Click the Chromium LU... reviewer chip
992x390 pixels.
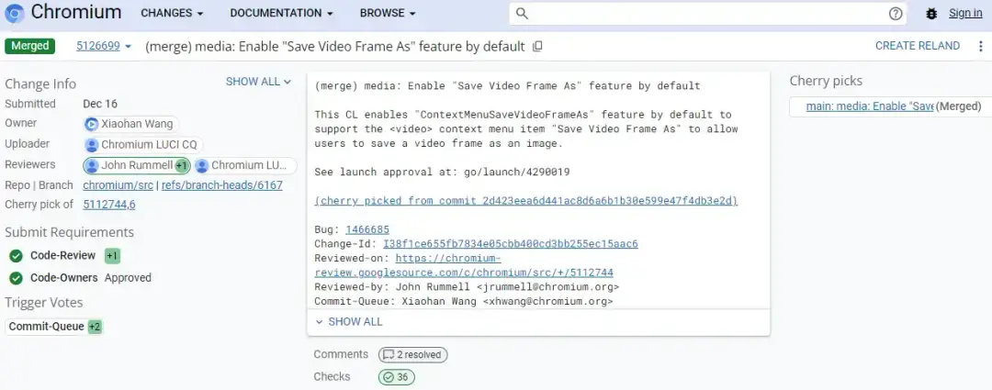(245, 165)
